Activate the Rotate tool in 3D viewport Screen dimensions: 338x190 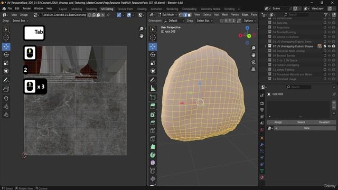point(153,55)
